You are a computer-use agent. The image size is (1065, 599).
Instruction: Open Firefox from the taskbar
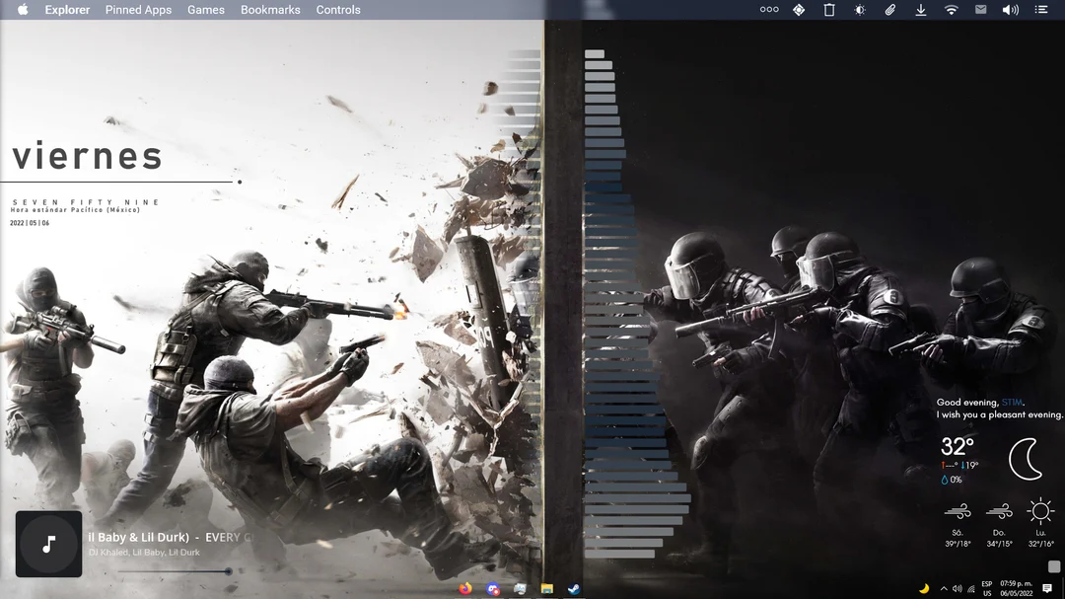464,587
